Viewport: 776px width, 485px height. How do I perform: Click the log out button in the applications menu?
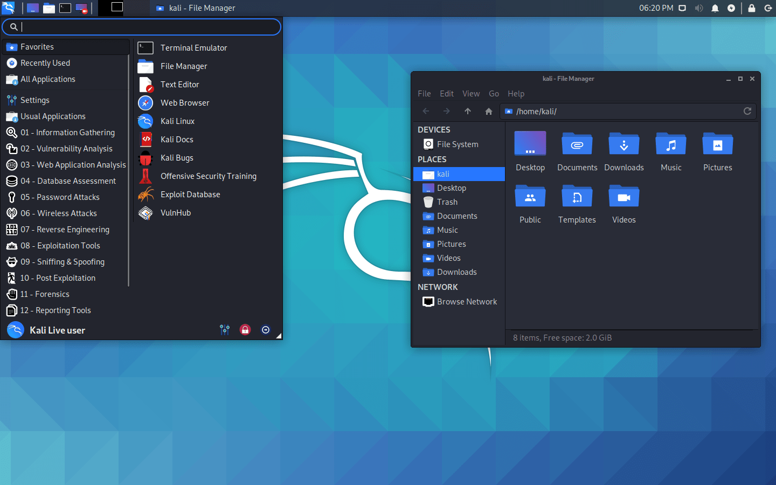click(266, 330)
